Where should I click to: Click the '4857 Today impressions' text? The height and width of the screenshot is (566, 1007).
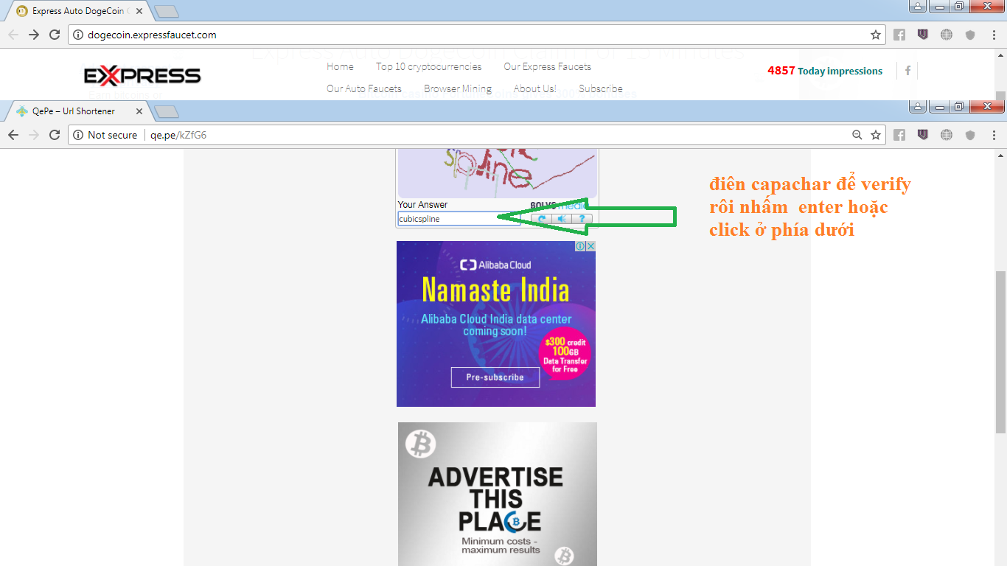pyautogui.click(x=825, y=71)
